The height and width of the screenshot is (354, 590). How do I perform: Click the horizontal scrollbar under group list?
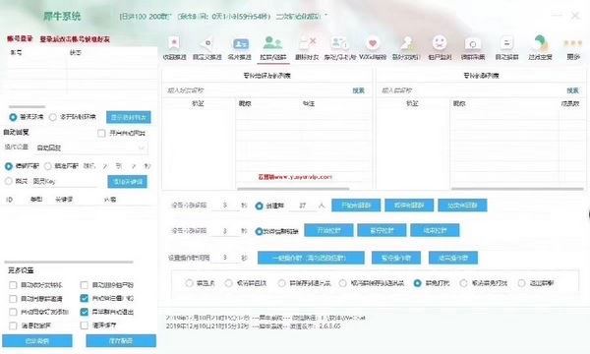(x=517, y=189)
